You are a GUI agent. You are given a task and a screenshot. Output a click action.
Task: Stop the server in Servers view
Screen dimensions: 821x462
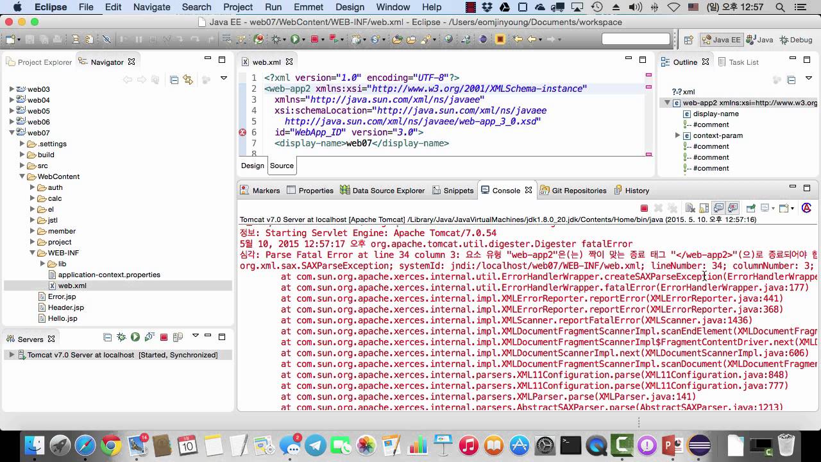[164, 337]
